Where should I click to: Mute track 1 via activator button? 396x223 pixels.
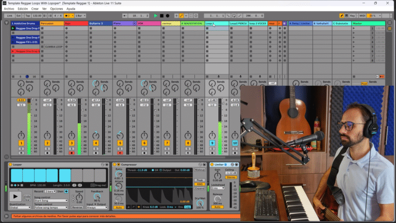(x=21, y=143)
